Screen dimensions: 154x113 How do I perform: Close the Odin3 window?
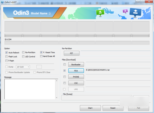149,2
